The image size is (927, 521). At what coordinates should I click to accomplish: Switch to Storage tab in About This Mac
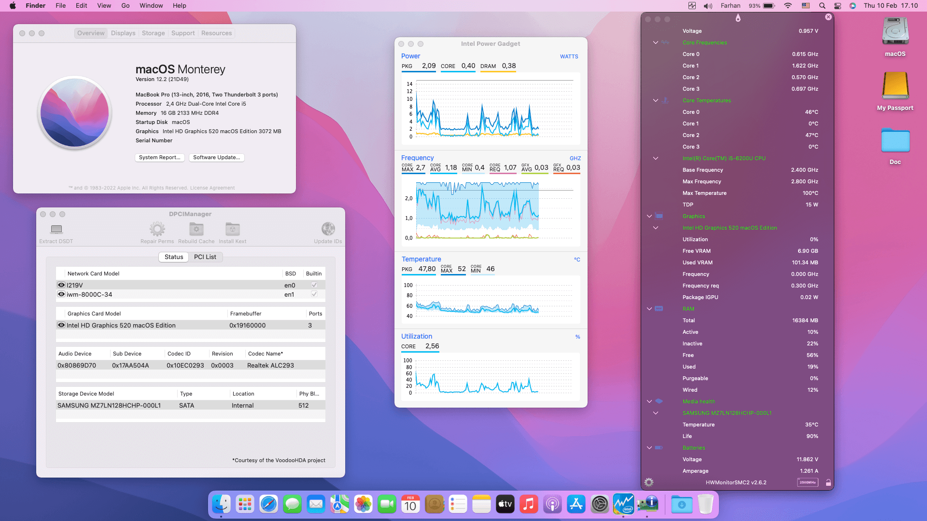(153, 33)
